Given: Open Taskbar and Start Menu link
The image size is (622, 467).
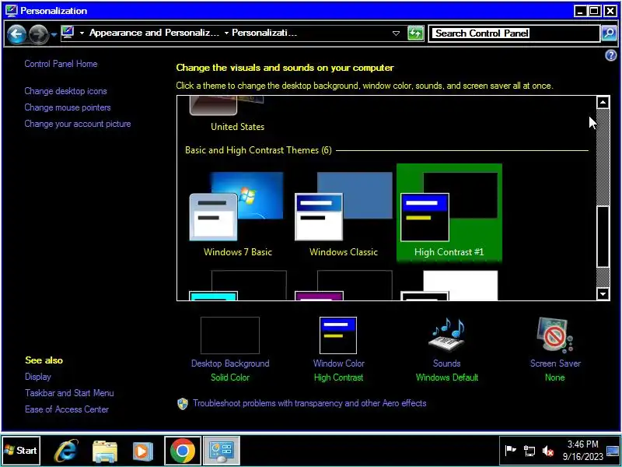Looking at the screenshot, I should [x=69, y=393].
